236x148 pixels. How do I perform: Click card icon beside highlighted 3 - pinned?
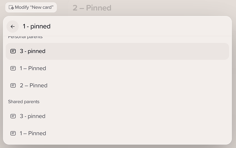coord(13,51)
